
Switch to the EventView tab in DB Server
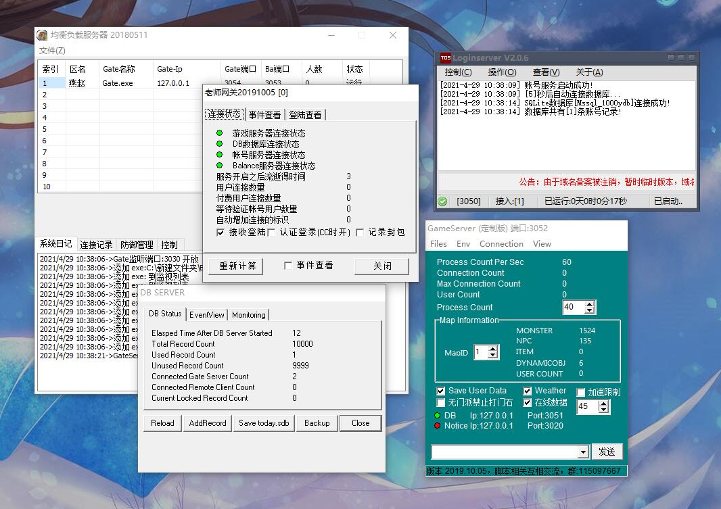206,315
